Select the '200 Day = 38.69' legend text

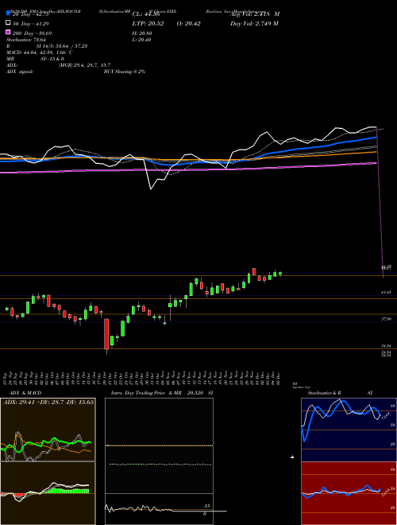point(32,33)
